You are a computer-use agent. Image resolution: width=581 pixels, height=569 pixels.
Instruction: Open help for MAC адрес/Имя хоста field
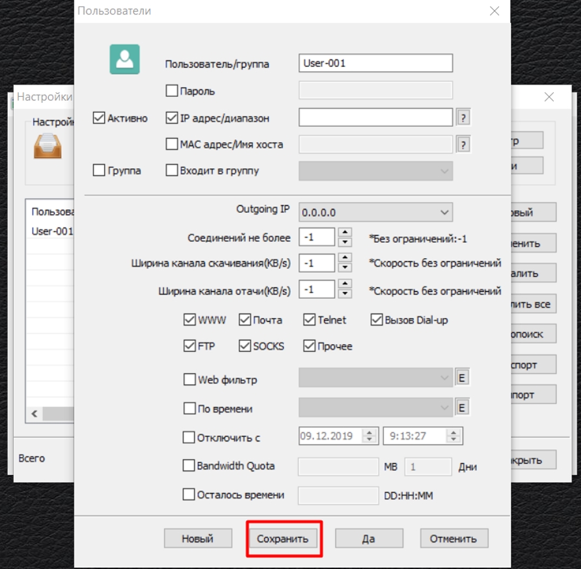click(463, 144)
